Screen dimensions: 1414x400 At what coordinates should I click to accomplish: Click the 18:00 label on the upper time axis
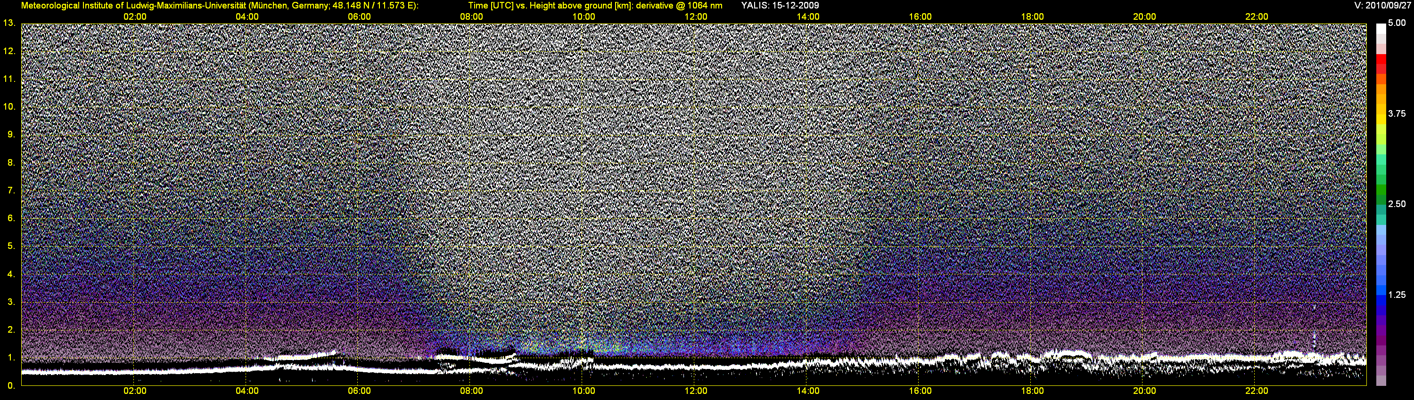pos(1032,17)
